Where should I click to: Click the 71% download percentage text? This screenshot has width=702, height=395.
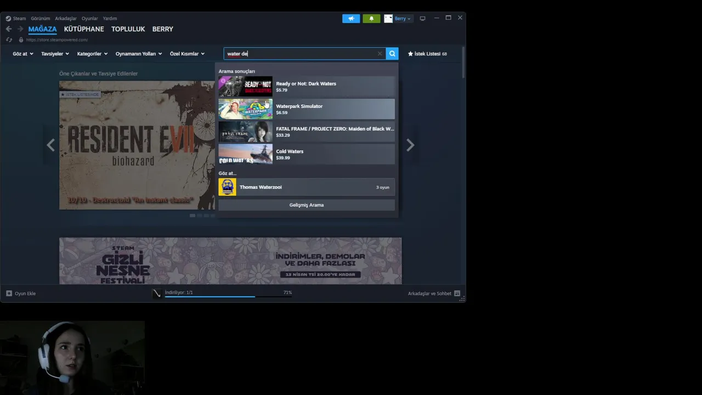[287, 292]
